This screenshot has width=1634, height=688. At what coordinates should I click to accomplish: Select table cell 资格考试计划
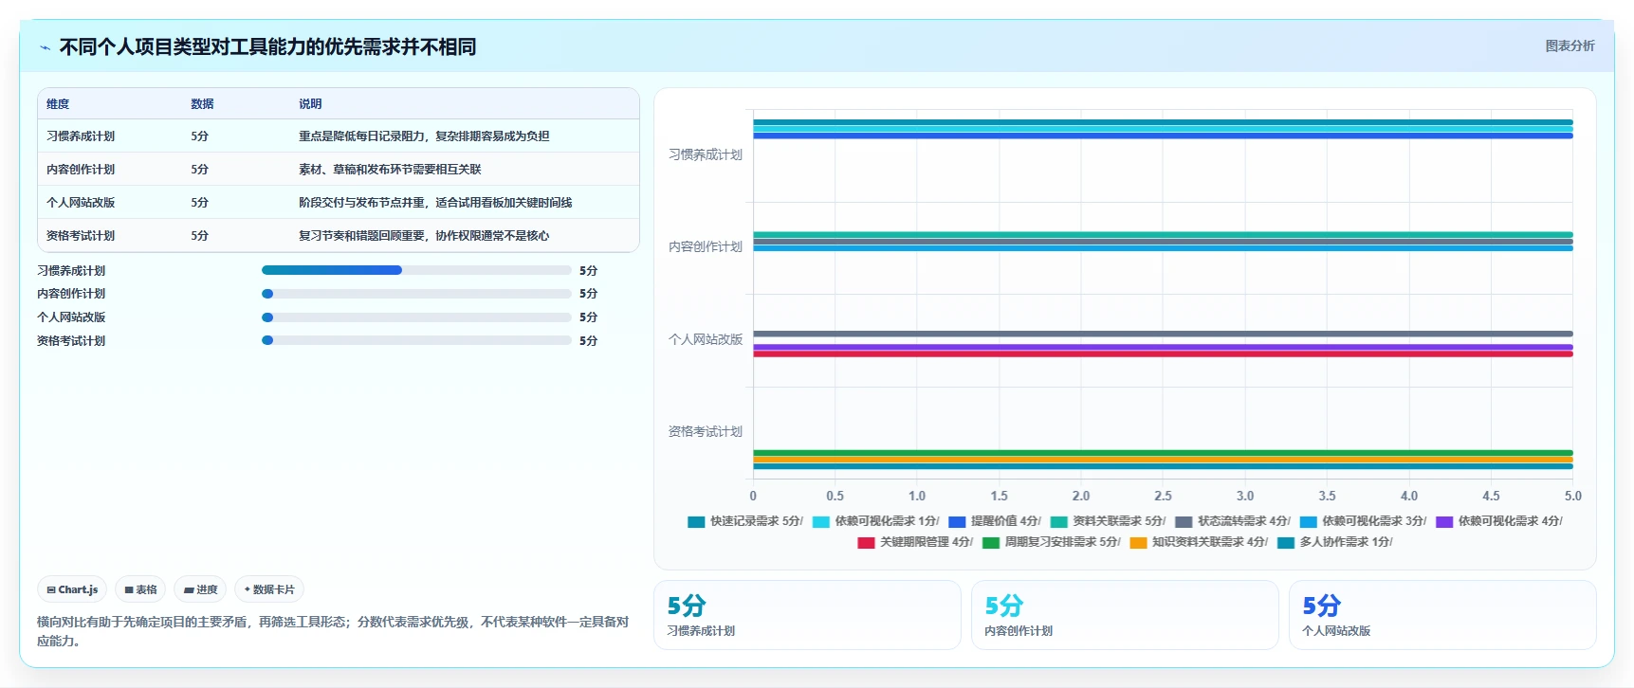tap(81, 236)
